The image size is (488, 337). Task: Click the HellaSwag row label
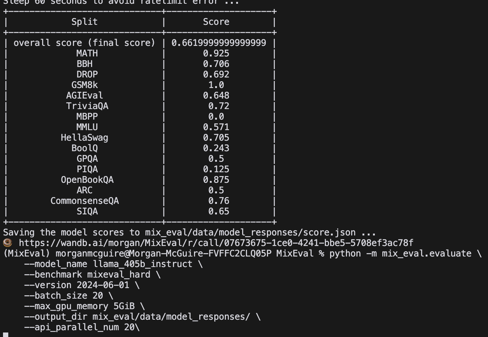coord(85,138)
